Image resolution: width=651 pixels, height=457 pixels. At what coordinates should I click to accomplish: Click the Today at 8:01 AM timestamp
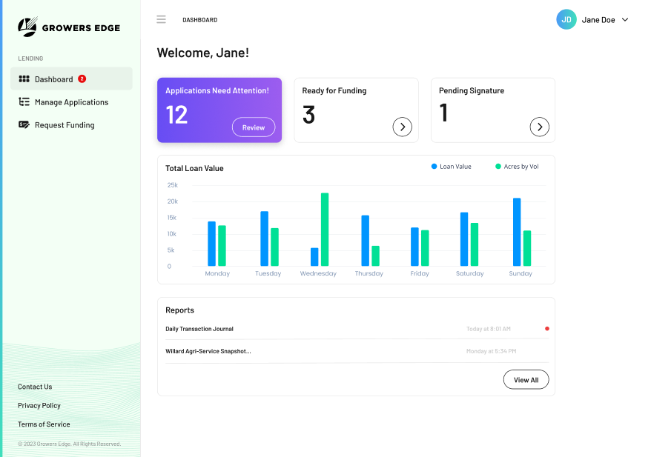[x=488, y=329]
